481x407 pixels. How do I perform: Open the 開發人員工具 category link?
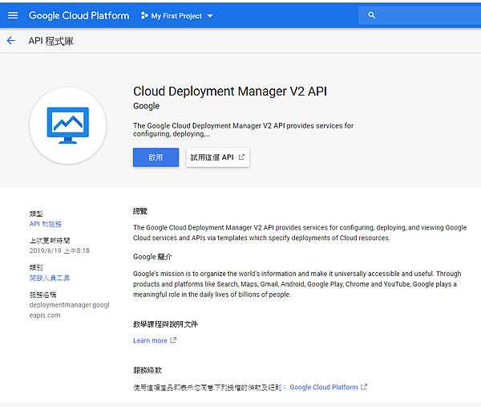pos(50,278)
